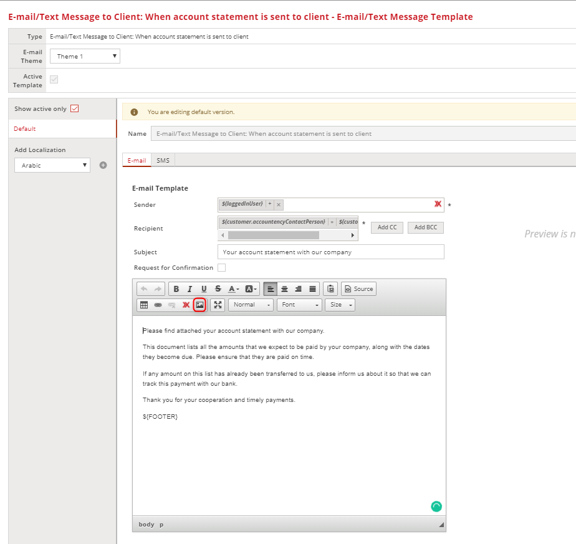This screenshot has width=576, height=544.
Task: Clear the Sender field with red X
Action: pos(438,204)
